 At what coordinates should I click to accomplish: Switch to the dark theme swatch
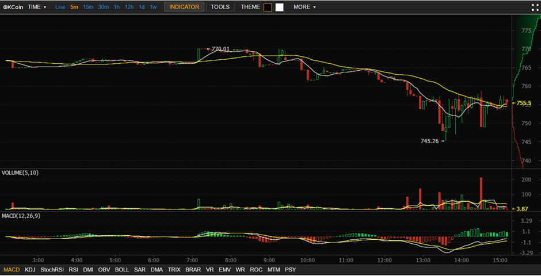(x=268, y=7)
